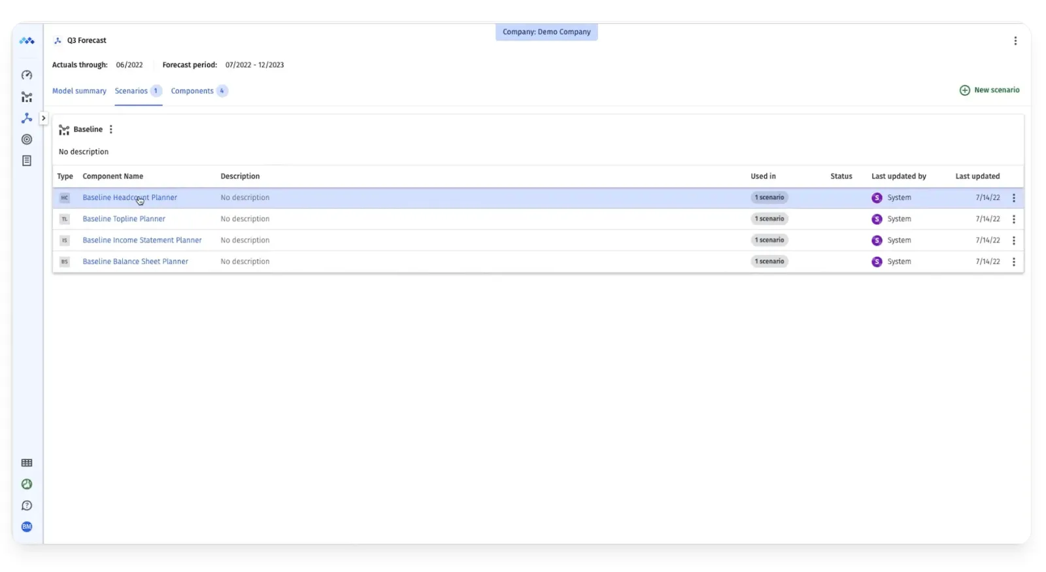
Task: Select the Scenarios tab
Action: pos(138,91)
